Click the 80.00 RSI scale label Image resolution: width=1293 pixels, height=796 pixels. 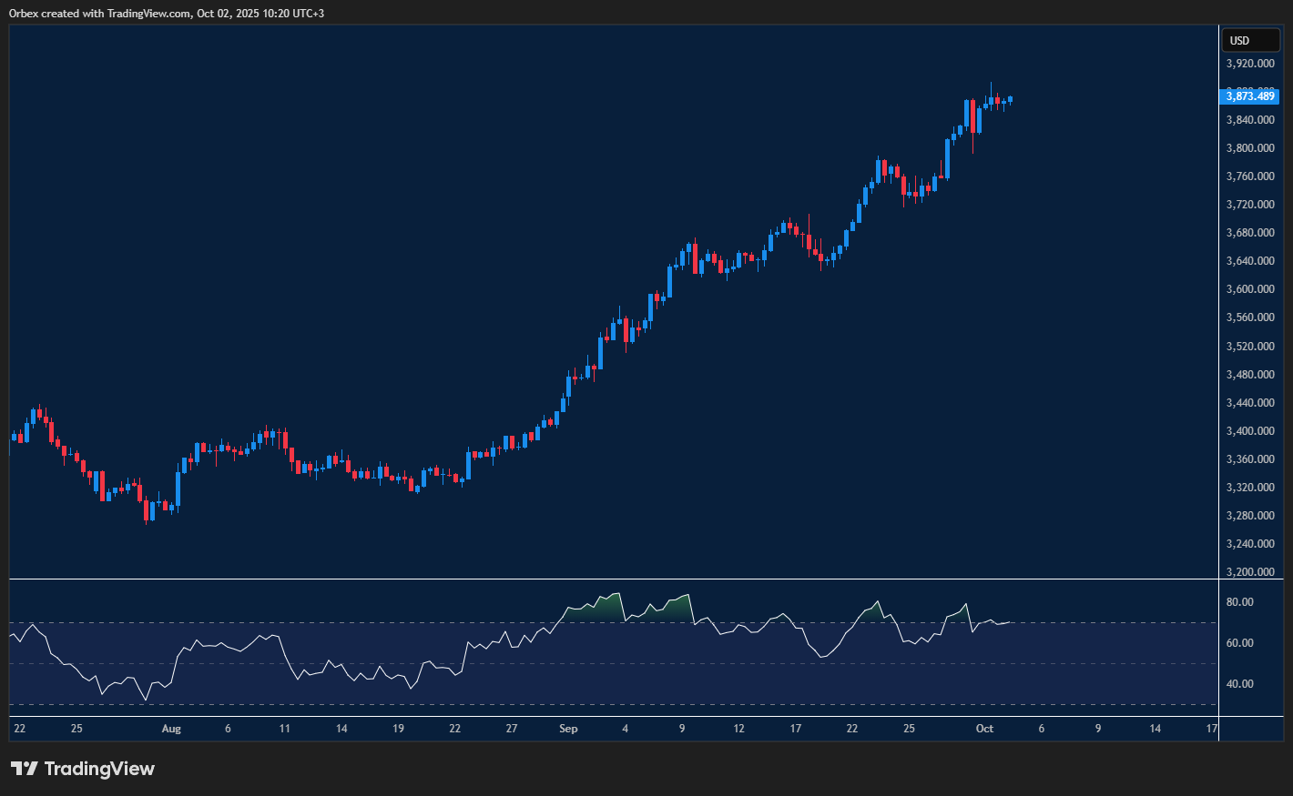point(1239,602)
